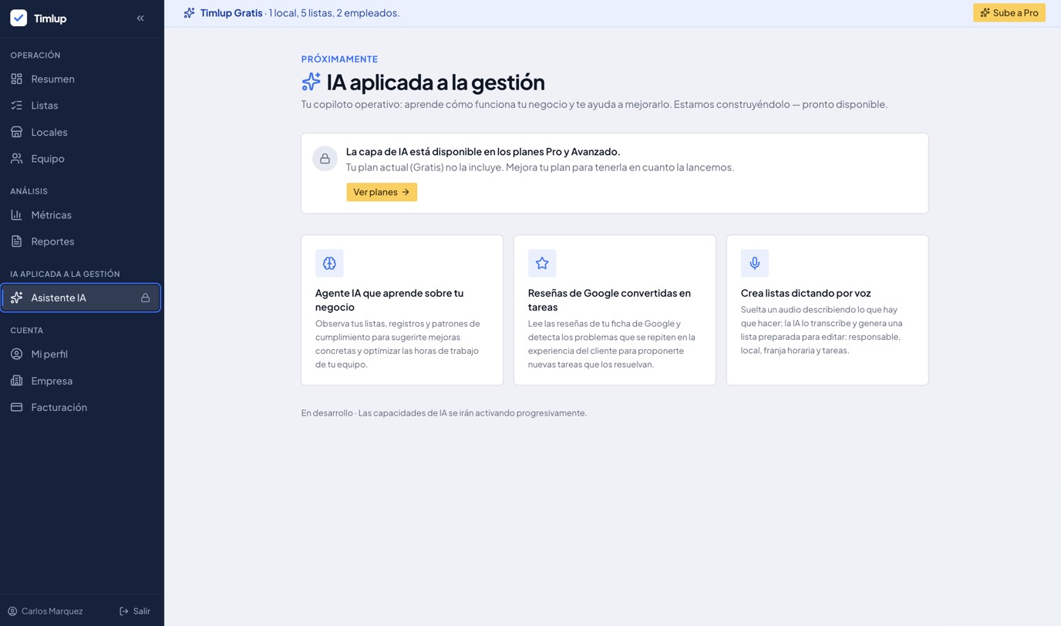The image size is (1061, 626).
Task: Navigate to Métricas
Action: point(81,214)
